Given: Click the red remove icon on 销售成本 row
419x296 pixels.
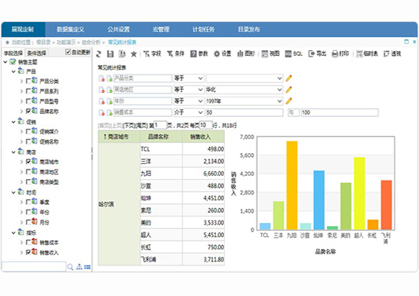Looking at the screenshot, I should click(x=101, y=112).
